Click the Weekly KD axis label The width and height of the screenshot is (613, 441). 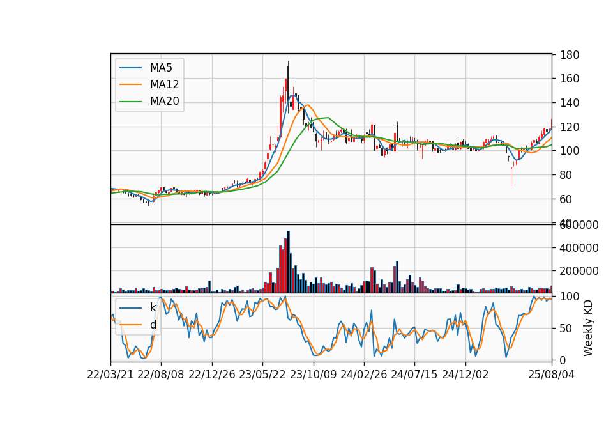[587, 328]
